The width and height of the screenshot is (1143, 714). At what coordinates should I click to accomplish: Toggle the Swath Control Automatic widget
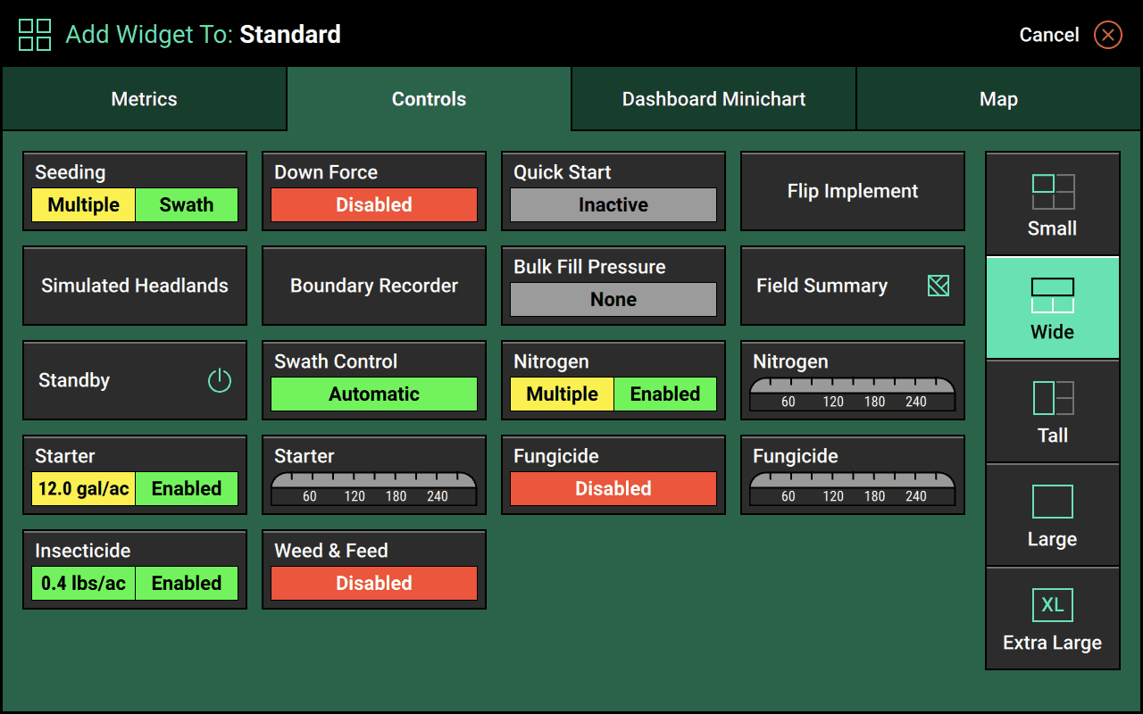tap(374, 394)
